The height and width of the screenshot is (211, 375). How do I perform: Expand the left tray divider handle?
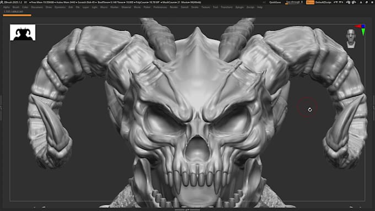(1, 107)
